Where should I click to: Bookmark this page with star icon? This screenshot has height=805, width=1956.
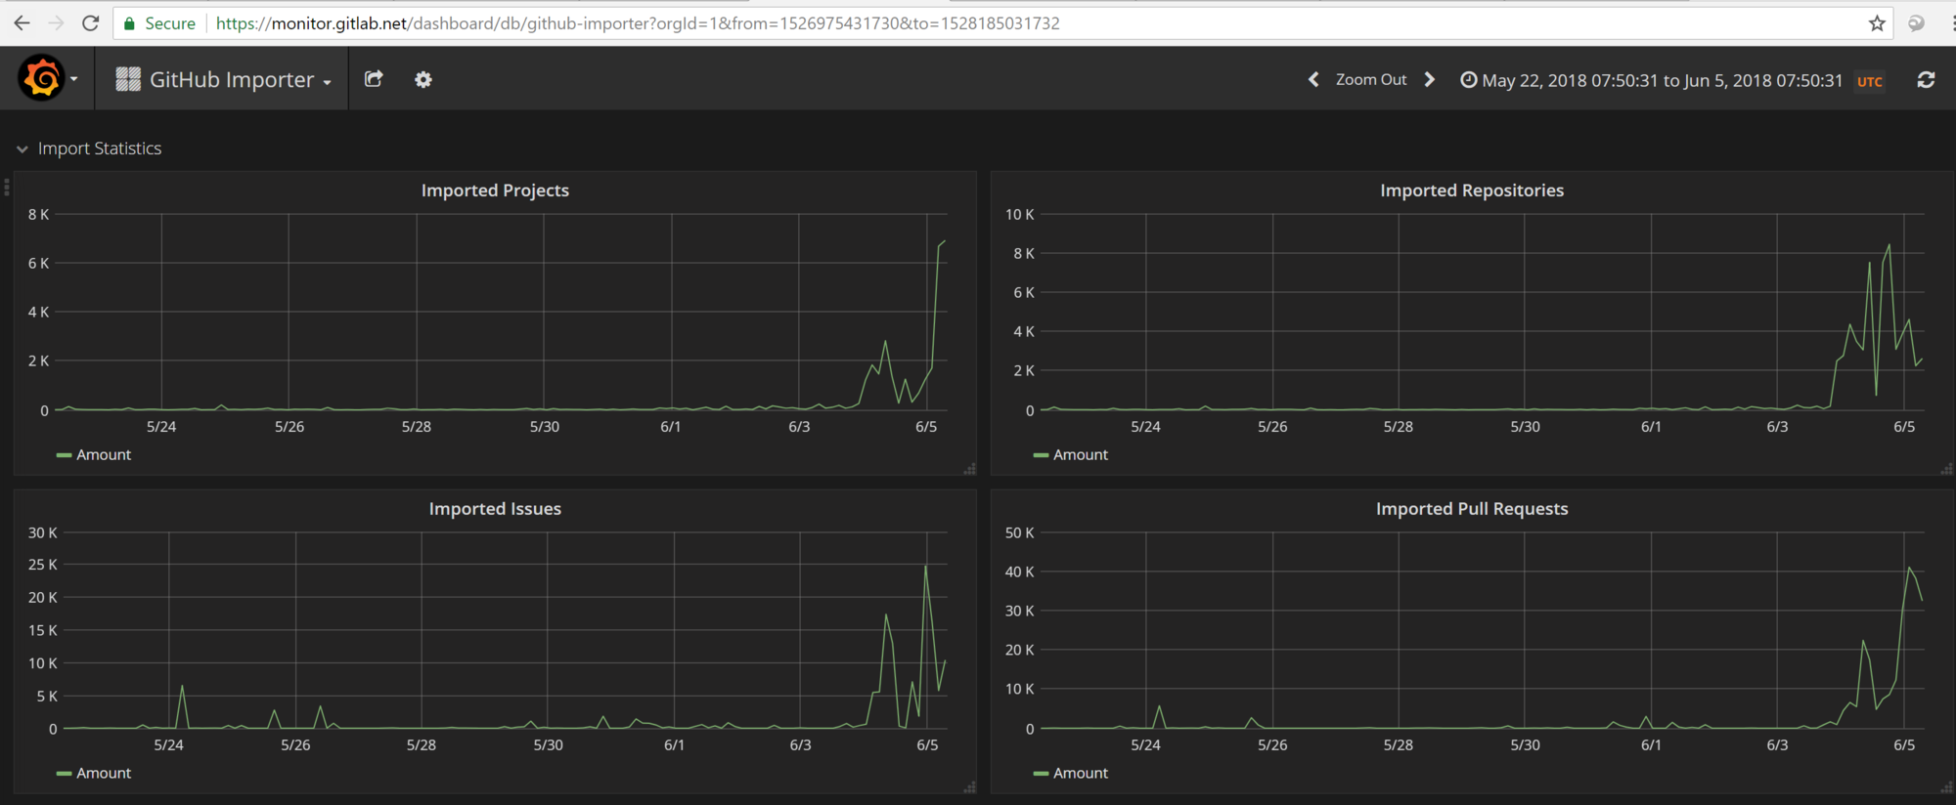pyautogui.click(x=1877, y=23)
